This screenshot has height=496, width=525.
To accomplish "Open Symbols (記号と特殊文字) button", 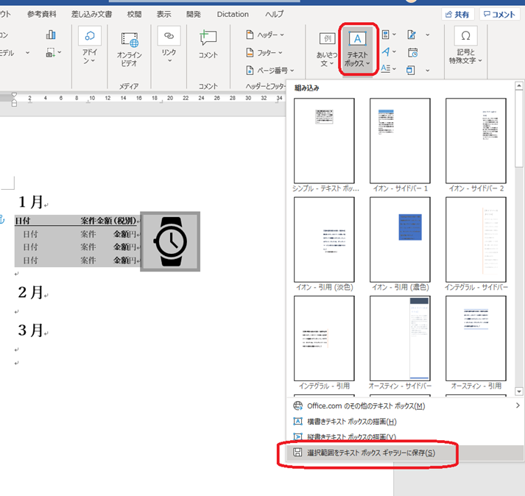I will (x=466, y=45).
